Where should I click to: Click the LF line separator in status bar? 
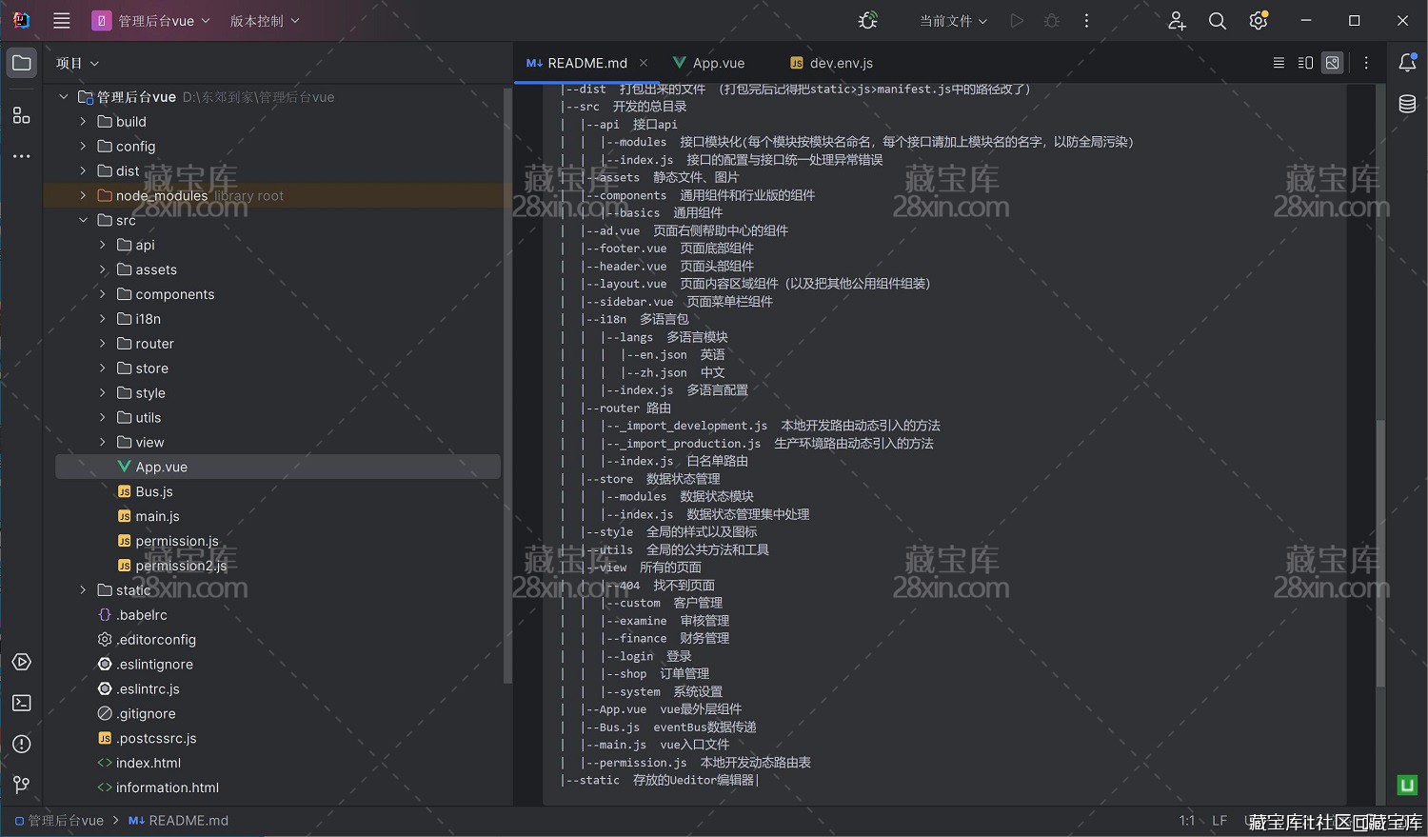1219,821
